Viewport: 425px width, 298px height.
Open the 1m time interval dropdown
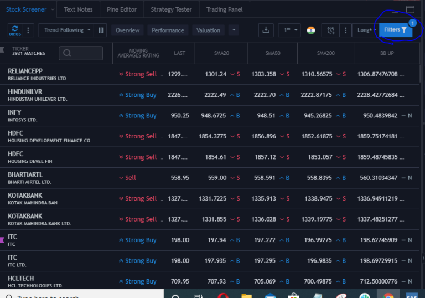click(289, 30)
